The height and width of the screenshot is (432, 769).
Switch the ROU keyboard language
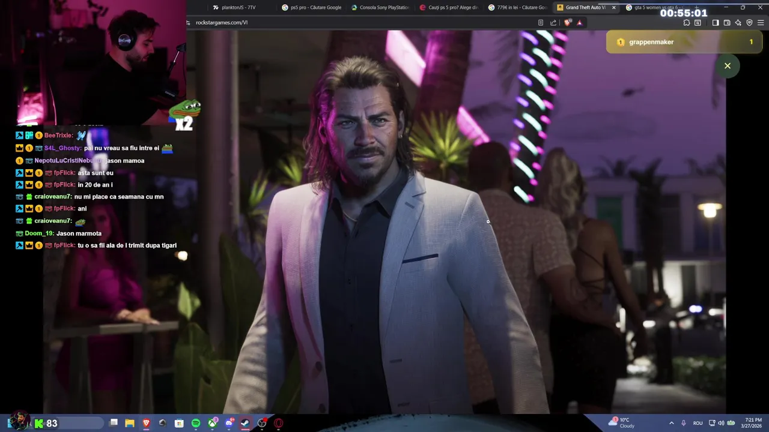click(698, 423)
